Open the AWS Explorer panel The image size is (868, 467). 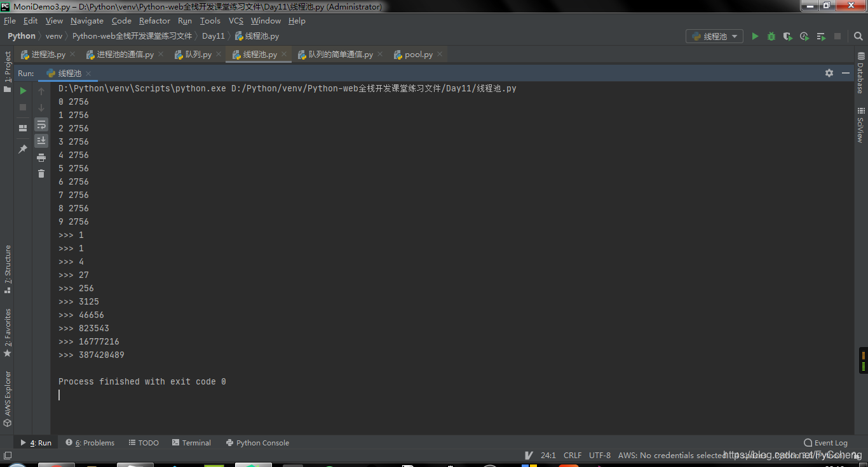[x=8, y=399]
